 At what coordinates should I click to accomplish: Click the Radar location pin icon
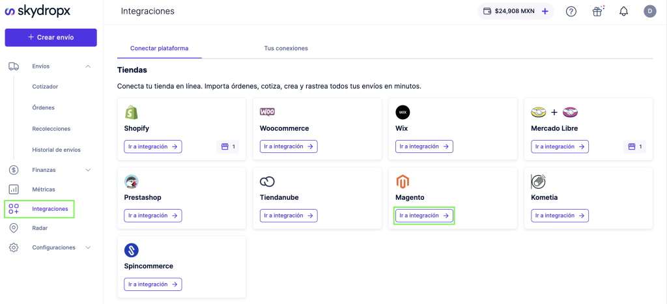pyautogui.click(x=14, y=228)
